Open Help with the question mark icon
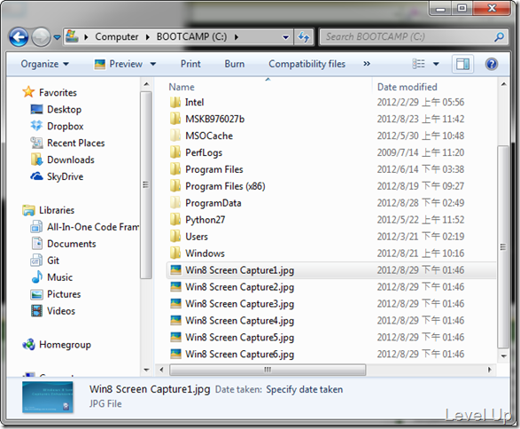The width and height of the screenshot is (520, 429). tap(492, 64)
